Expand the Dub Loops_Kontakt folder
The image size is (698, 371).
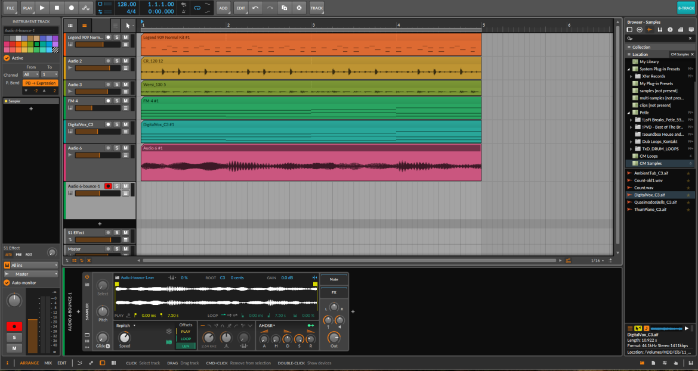click(x=631, y=142)
